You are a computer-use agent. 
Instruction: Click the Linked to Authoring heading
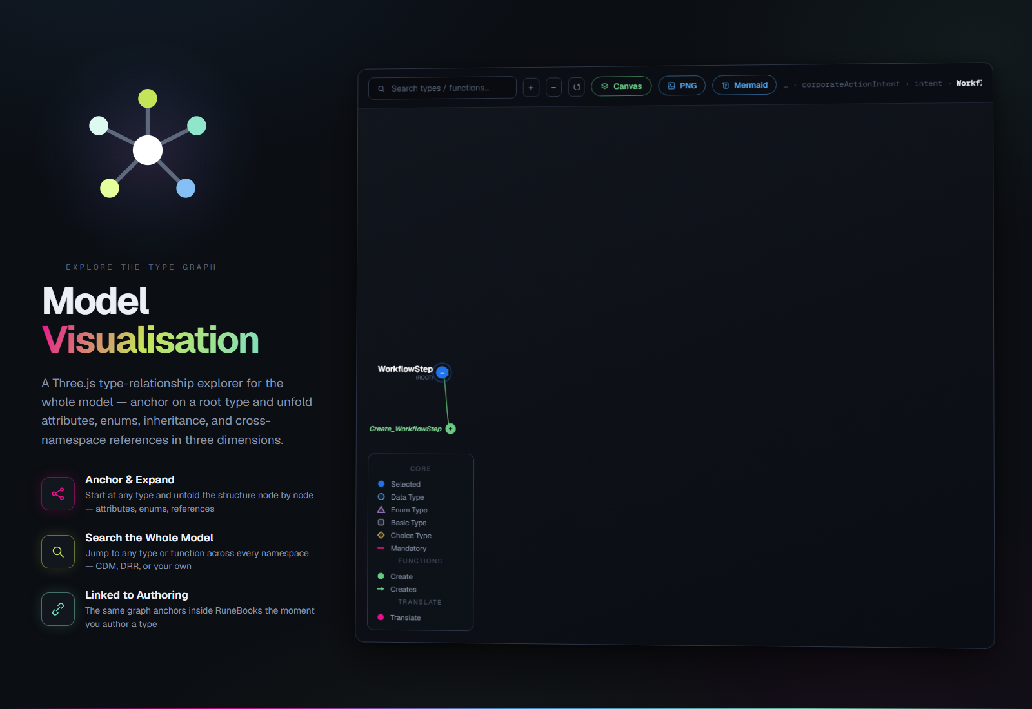click(x=137, y=595)
